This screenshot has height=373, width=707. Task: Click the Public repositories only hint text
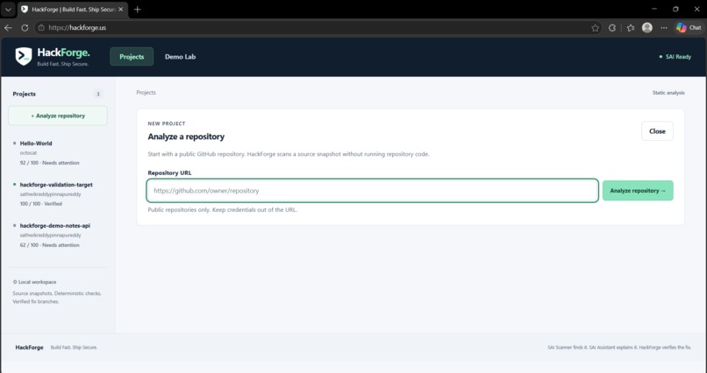click(x=222, y=209)
